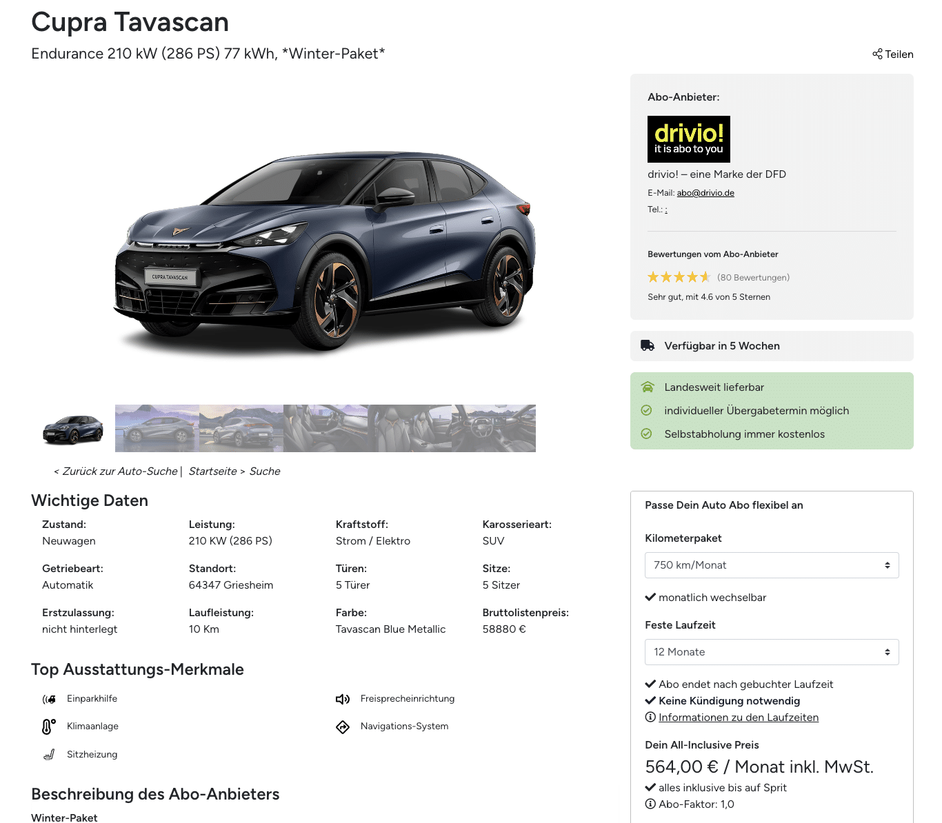
Task: Click the 10 Km Laufleistung value
Action: (x=204, y=629)
